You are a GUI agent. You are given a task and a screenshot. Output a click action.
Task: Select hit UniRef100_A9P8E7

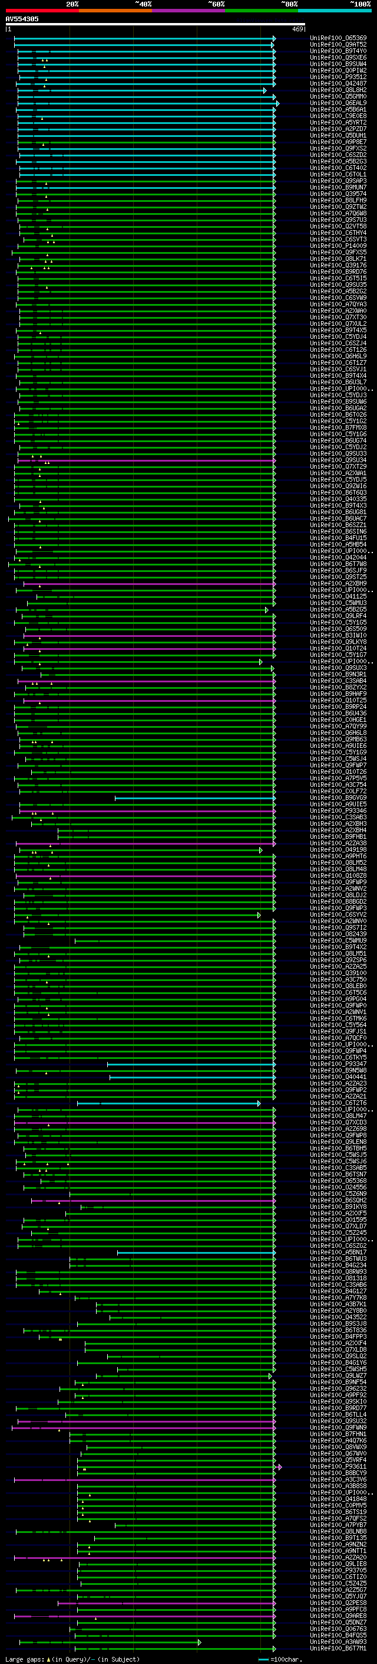[x=338, y=142]
